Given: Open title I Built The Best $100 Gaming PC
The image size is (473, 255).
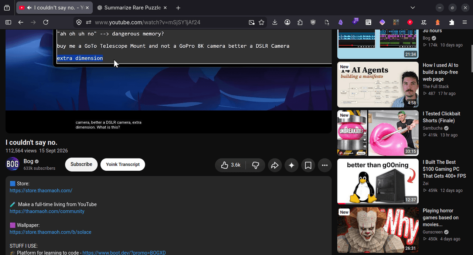Looking at the screenshot, I should (x=444, y=169).
